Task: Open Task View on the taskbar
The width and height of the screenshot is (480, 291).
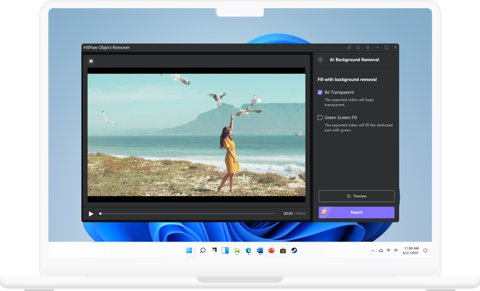Action: point(214,250)
